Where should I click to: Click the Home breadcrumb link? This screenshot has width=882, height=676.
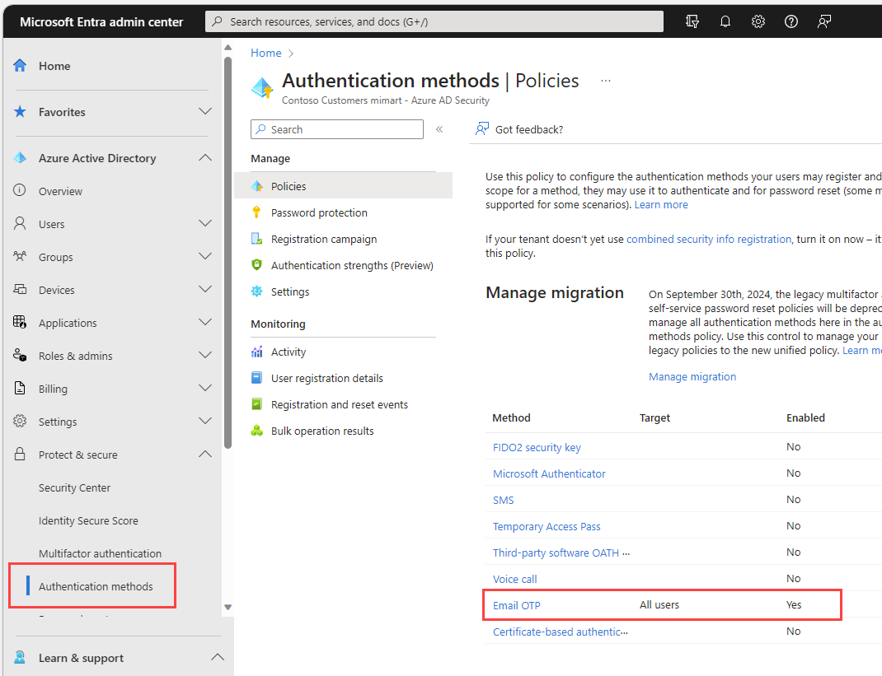point(266,53)
